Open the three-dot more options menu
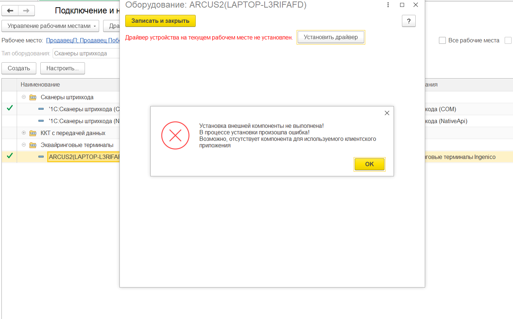 (x=388, y=5)
